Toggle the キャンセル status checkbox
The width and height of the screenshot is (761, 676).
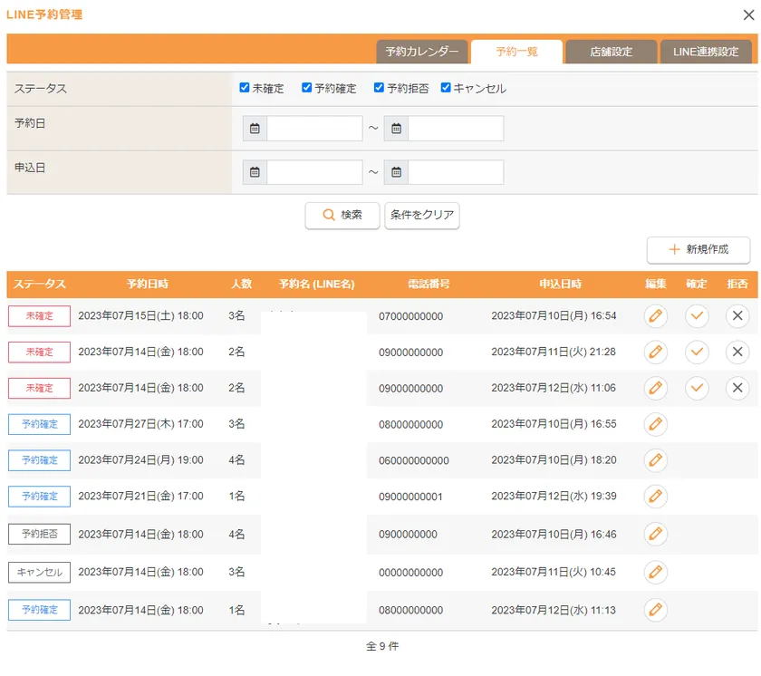click(x=446, y=88)
